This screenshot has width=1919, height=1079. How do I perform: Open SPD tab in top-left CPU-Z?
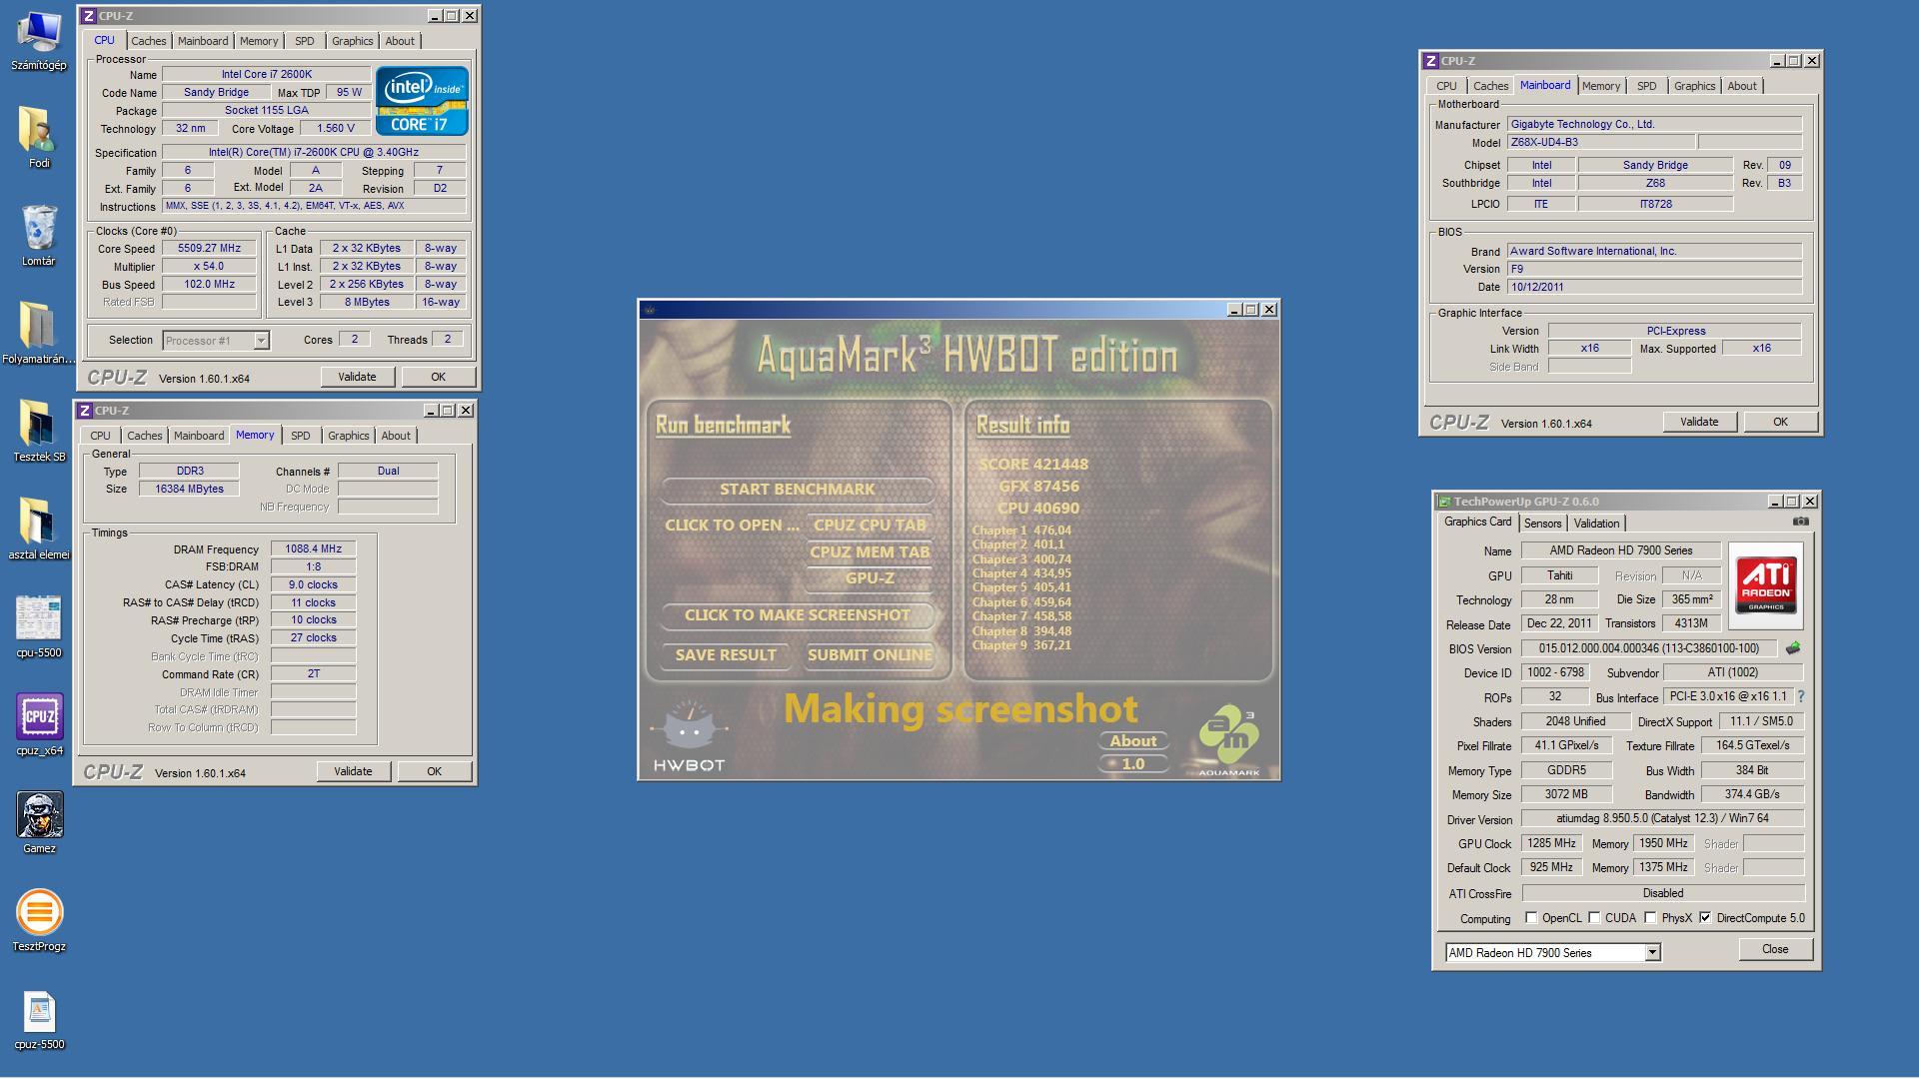pyautogui.click(x=305, y=41)
